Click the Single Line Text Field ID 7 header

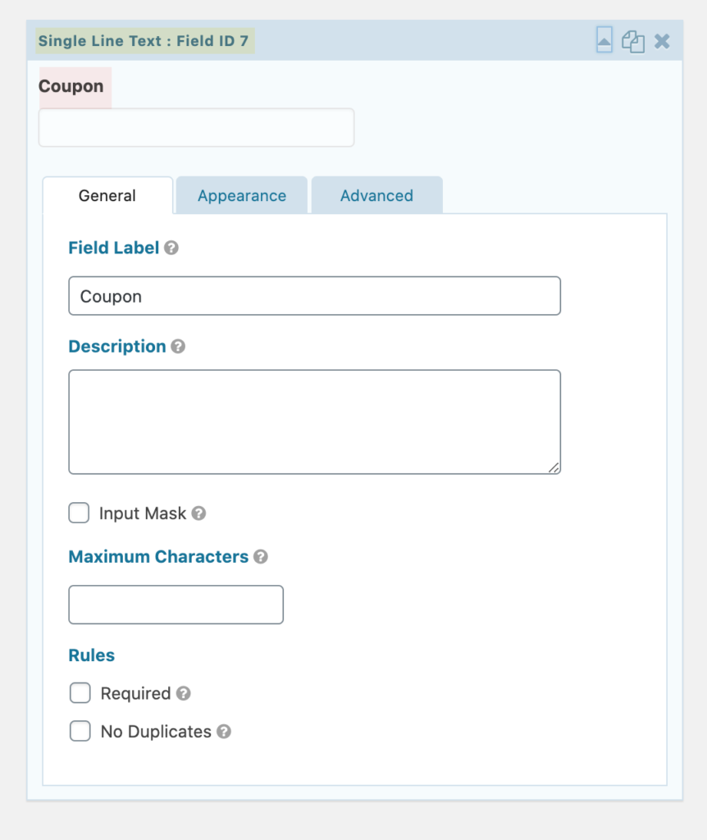point(144,41)
